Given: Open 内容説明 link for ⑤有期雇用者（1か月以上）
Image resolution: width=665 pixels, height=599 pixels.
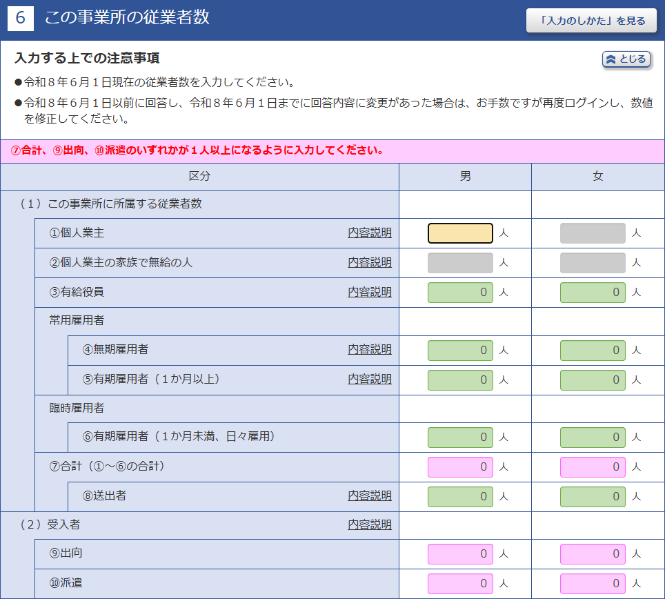Looking at the screenshot, I should coord(370,380).
